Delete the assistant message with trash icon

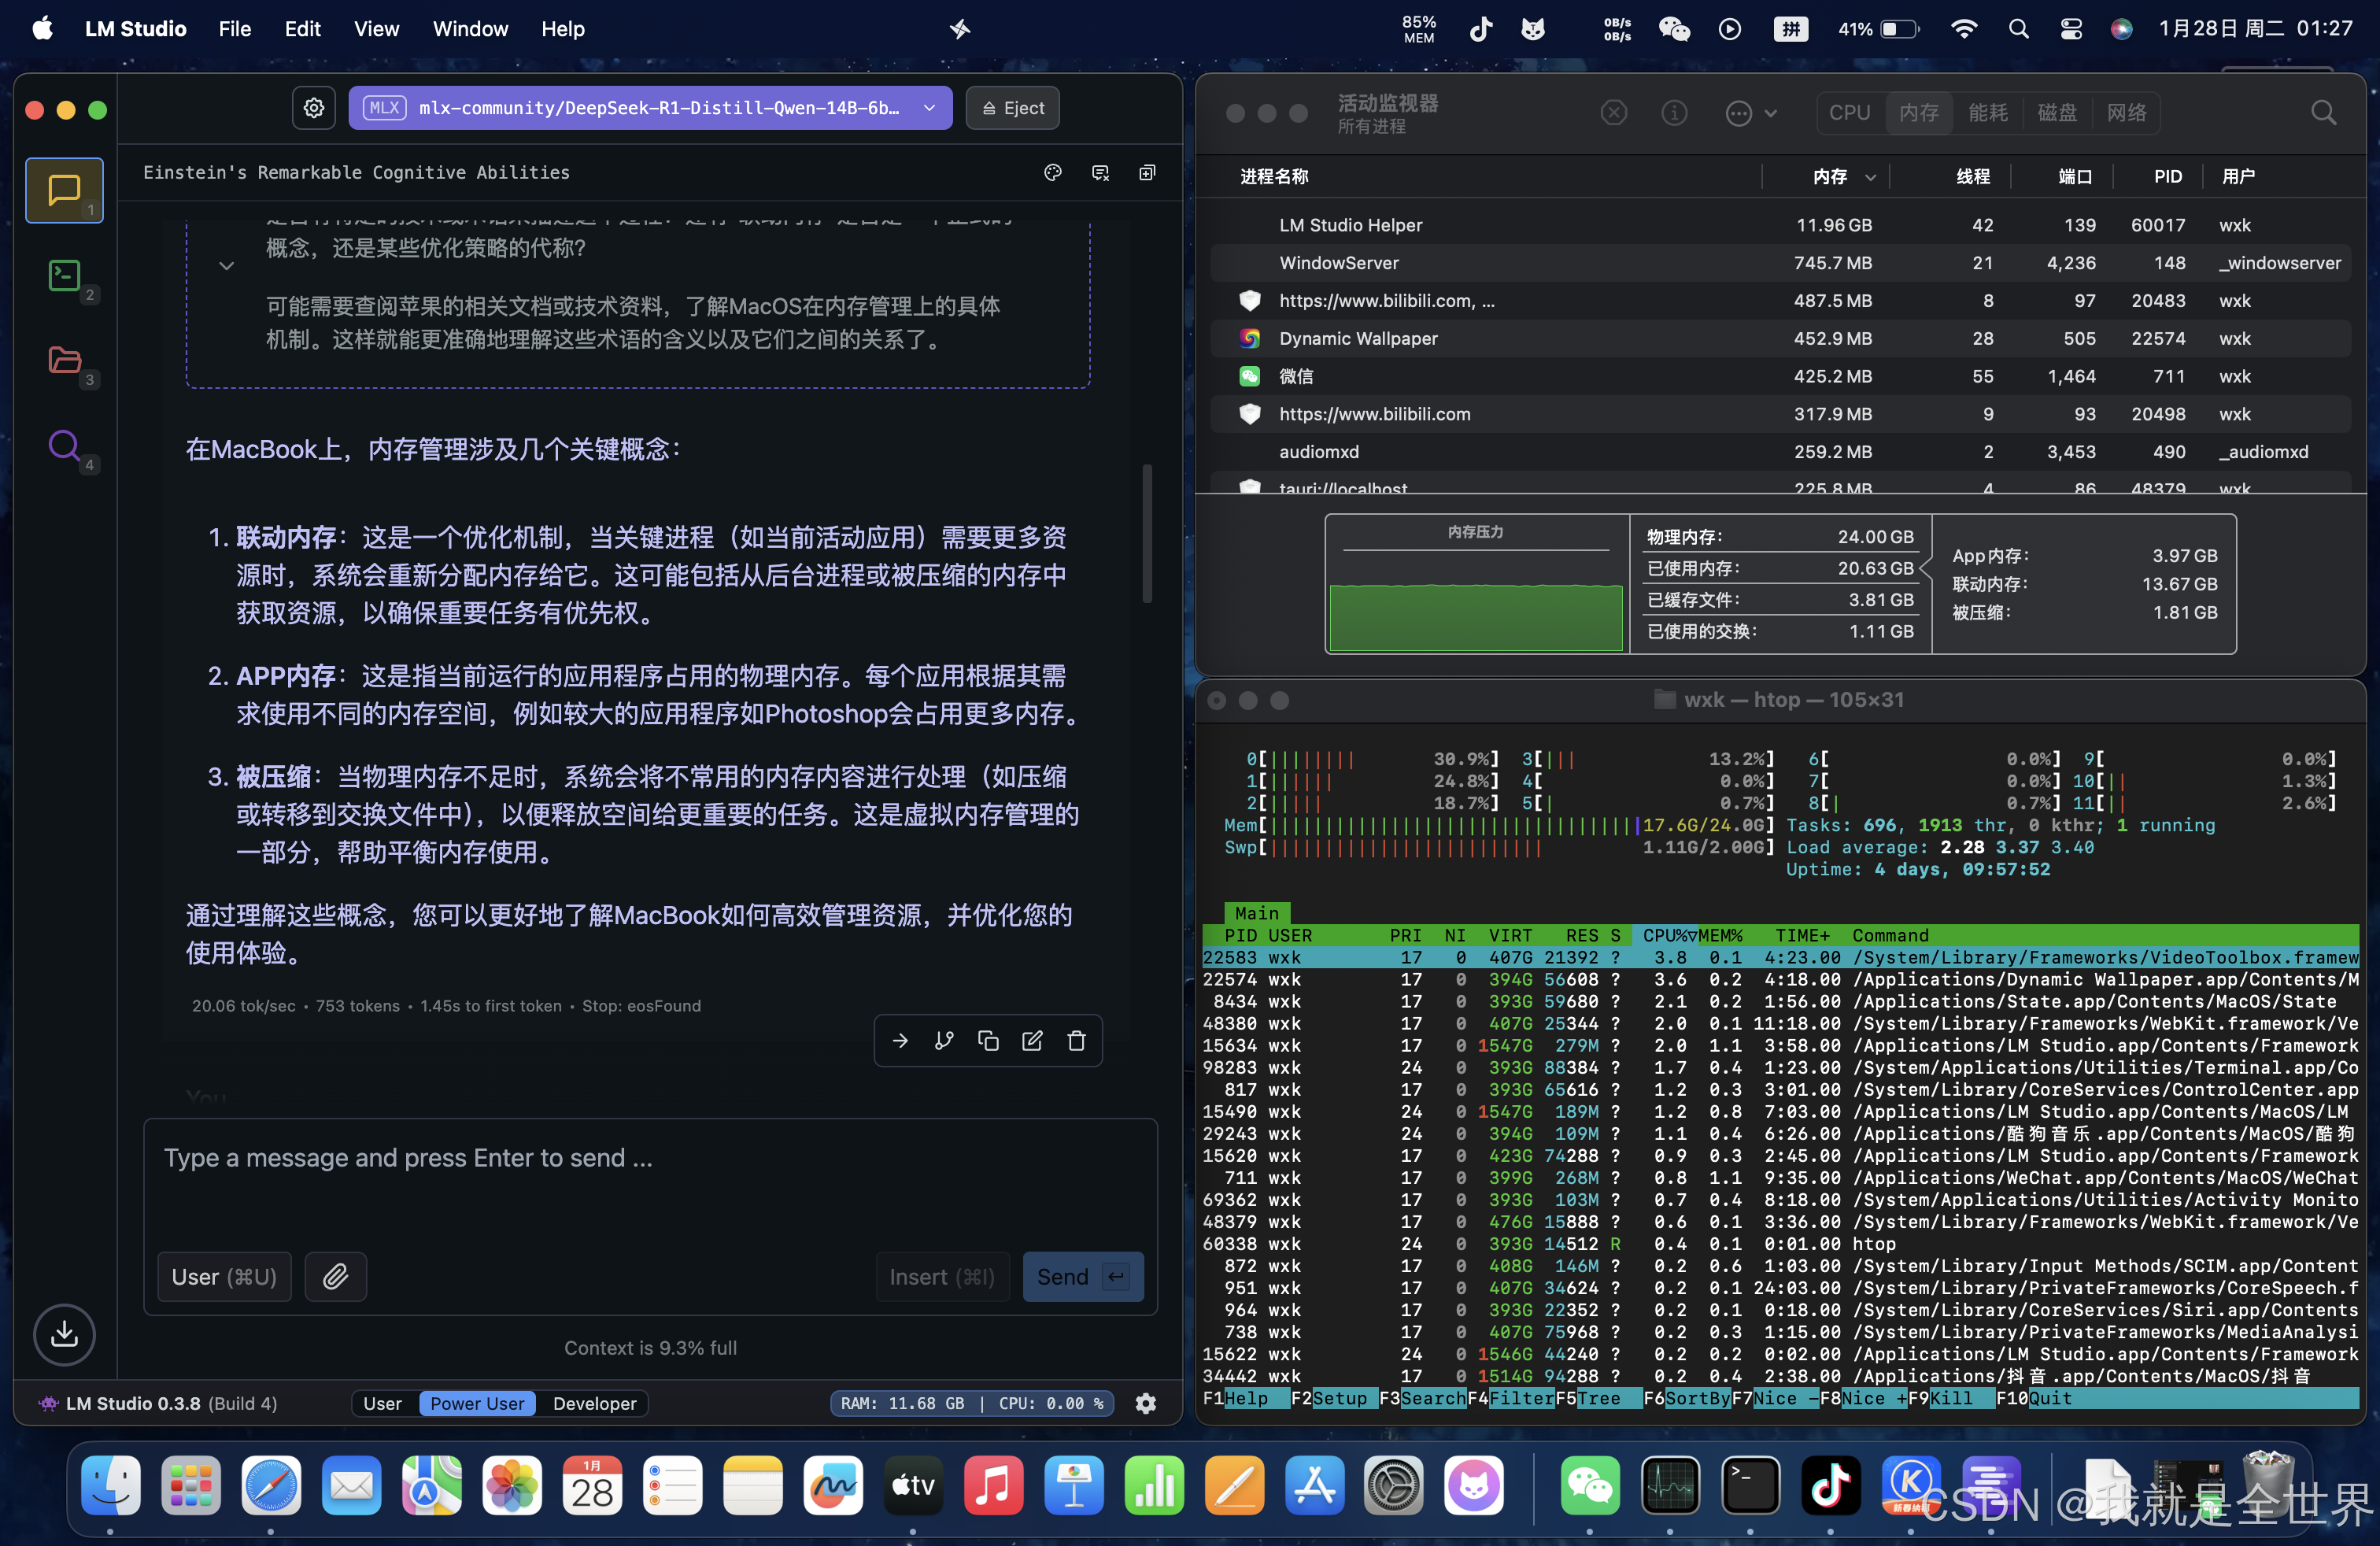click(x=1076, y=1040)
